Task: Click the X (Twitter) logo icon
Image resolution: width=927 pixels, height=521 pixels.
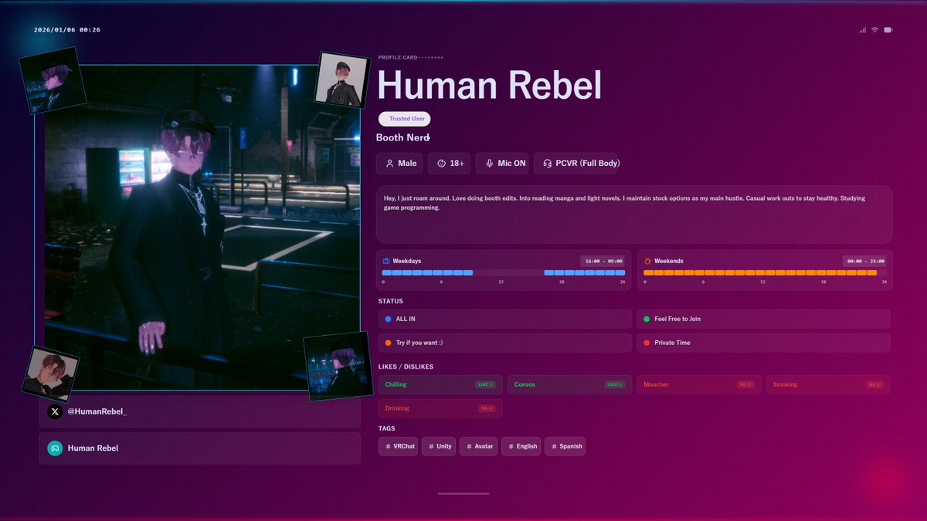Action: 55,412
